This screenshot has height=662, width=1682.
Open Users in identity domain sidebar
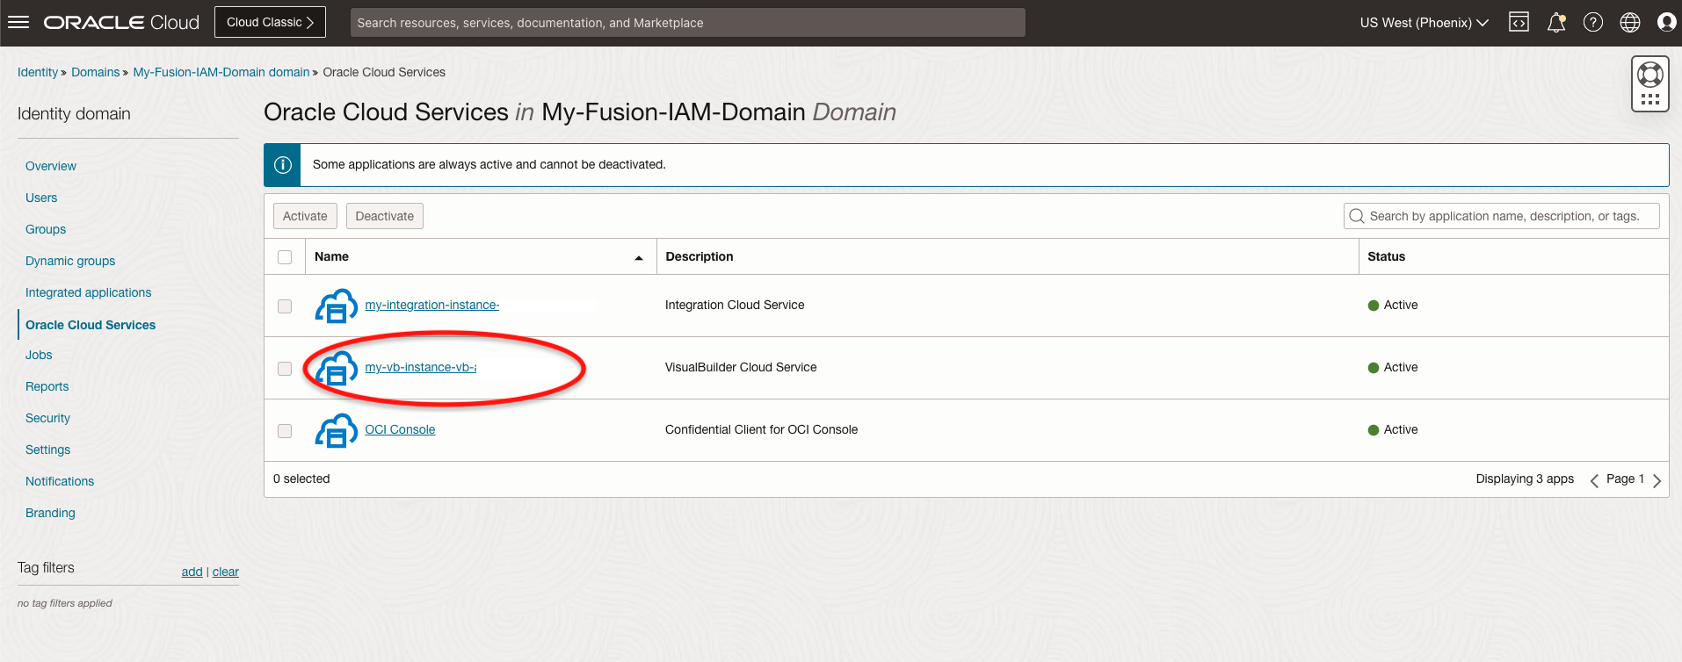pyautogui.click(x=41, y=198)
